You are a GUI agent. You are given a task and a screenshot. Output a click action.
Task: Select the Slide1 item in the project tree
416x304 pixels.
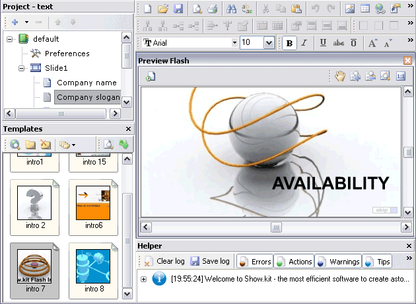point(56,68)
